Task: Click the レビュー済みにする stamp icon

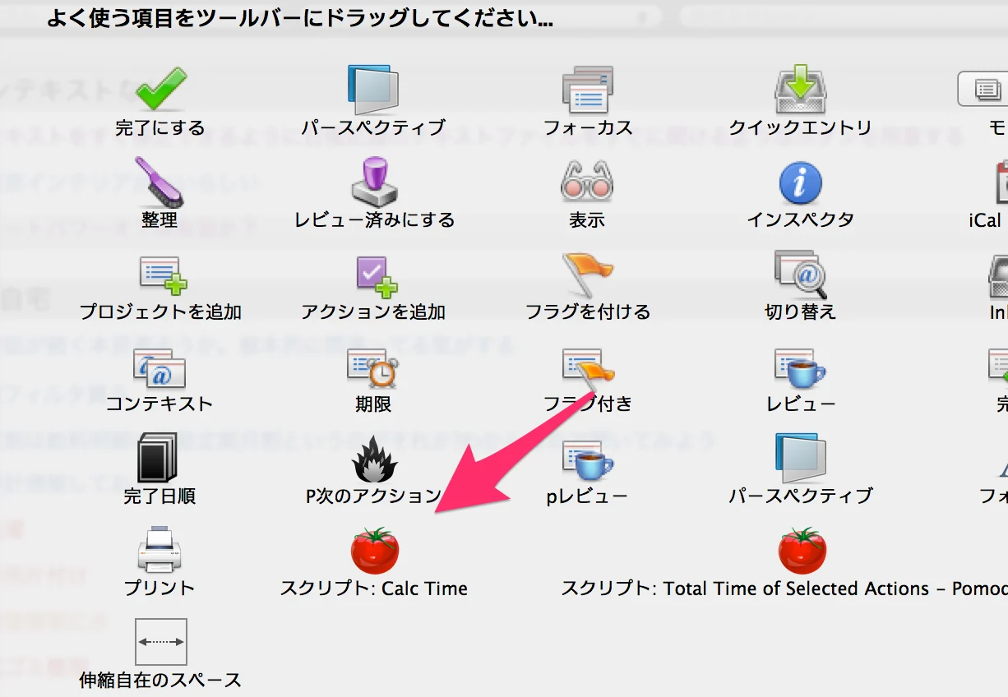Action: coord(374,182)
